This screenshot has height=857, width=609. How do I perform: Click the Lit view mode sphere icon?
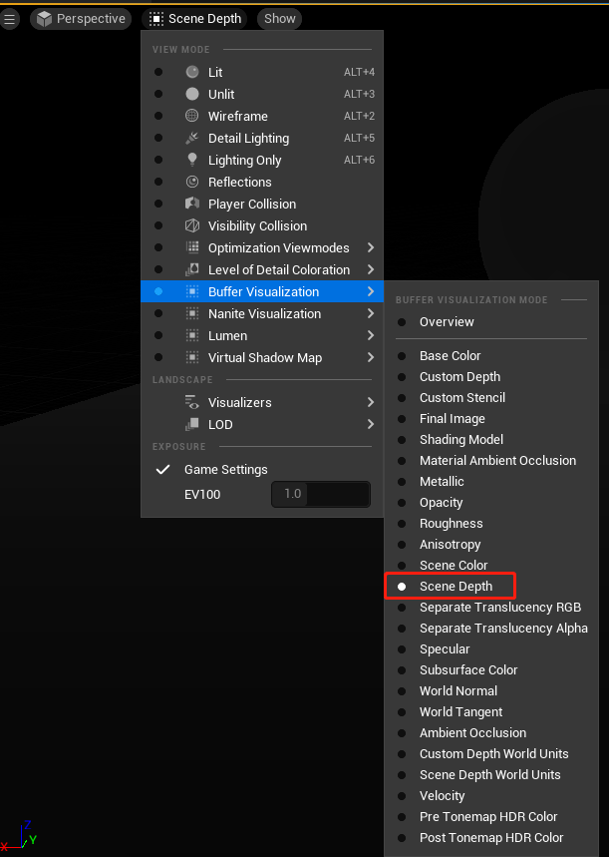coord(192,72)
